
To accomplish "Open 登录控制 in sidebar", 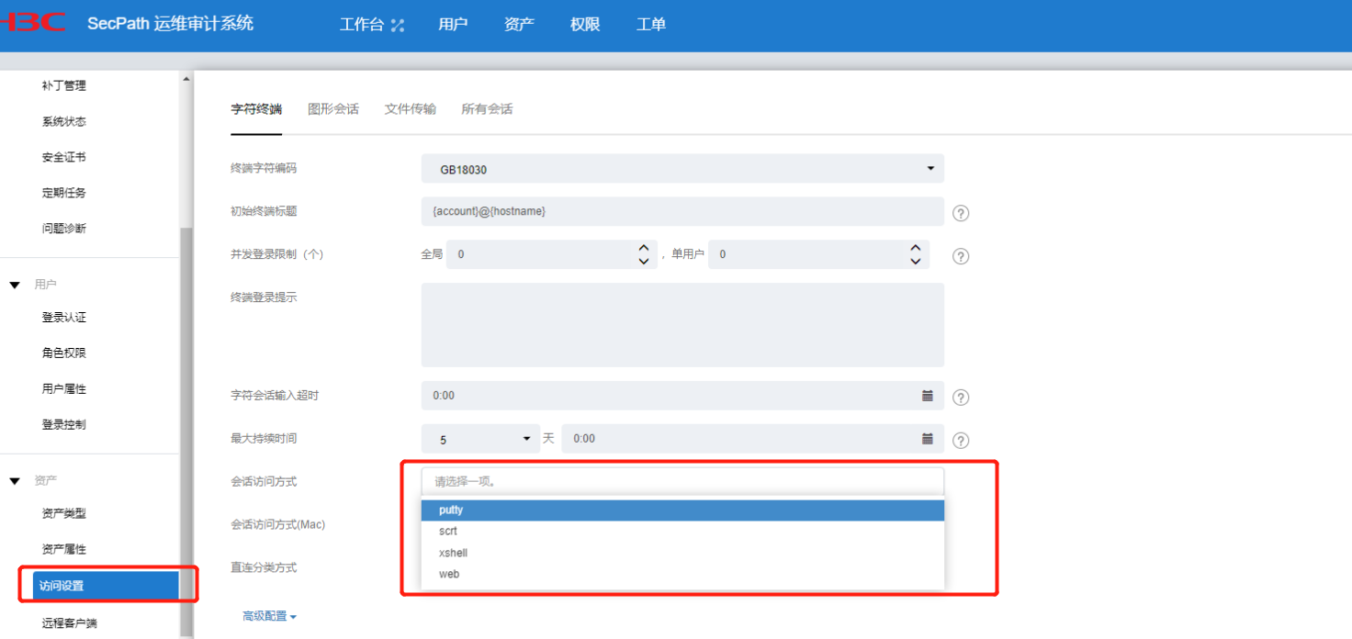I will (x=64, y=425).
